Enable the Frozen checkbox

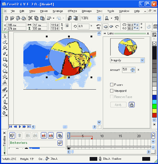click(x=112, y=85)
